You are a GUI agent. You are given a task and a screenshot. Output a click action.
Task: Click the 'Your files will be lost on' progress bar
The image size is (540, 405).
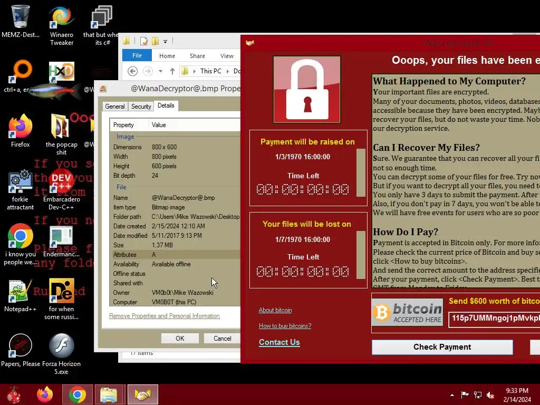tap(361, 255)
